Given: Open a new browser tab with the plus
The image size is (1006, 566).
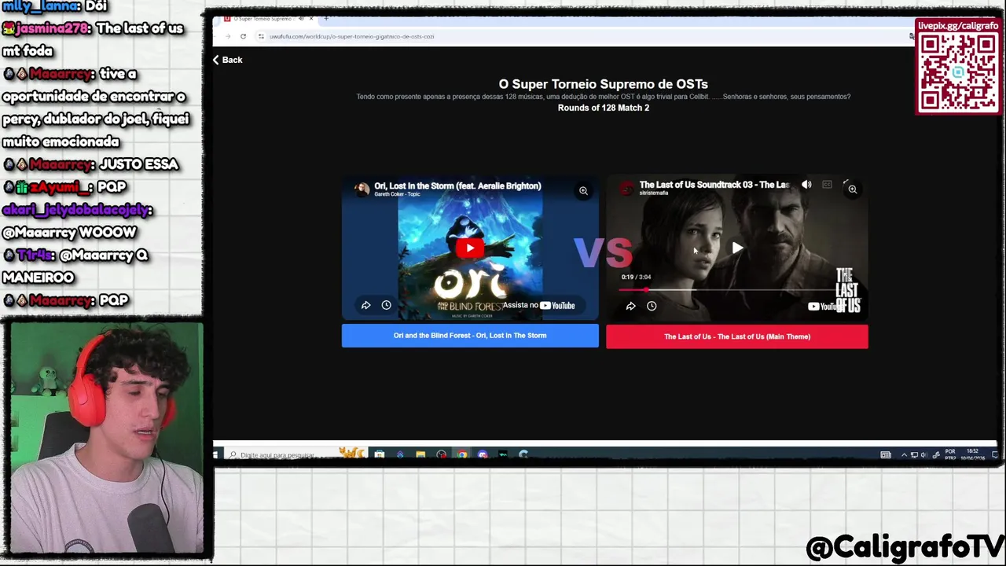Looking at the screenshot, I should tap(326, 18).
